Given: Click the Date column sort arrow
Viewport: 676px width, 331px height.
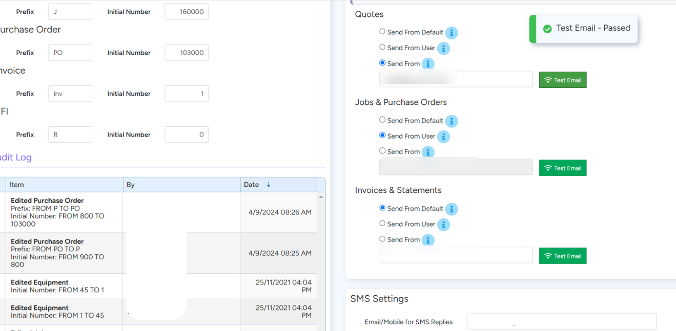Looking at the screenshot, I should [x=269, y=185].
